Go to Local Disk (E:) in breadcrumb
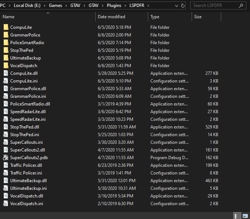The height and width of the screenshot is (219, 250). 27,5
